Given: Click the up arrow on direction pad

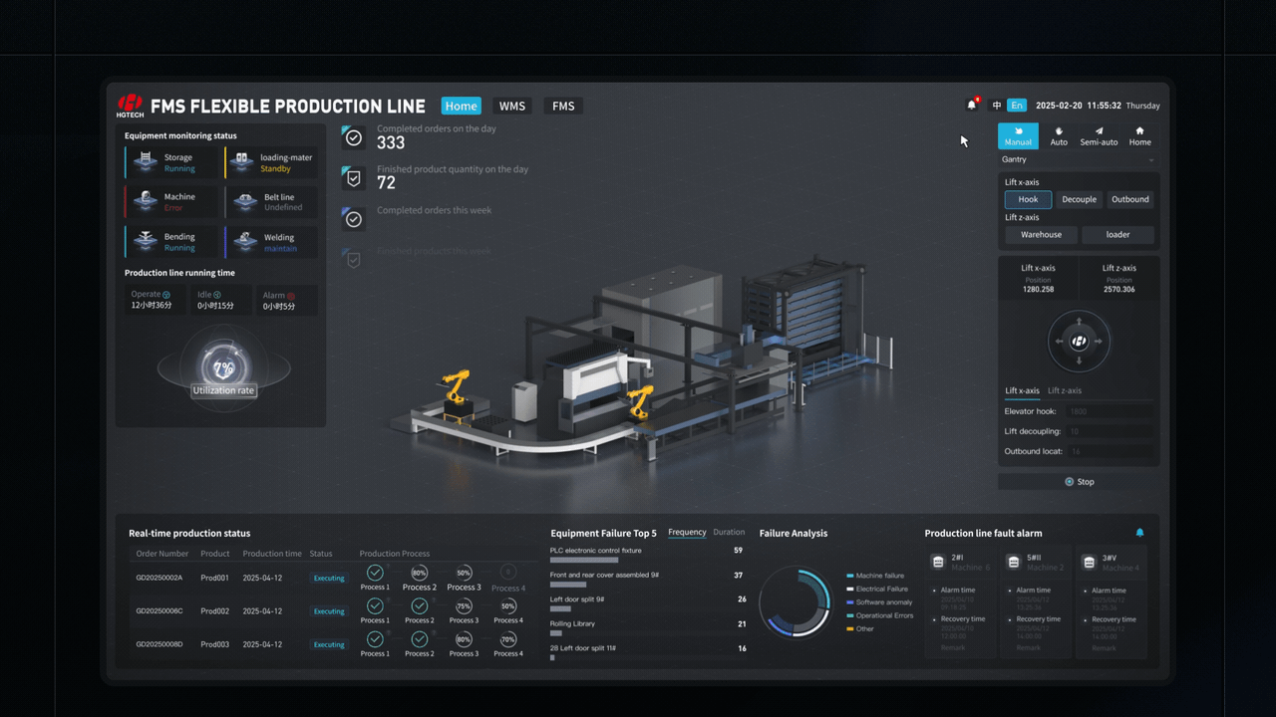Looking at the screenshot, I should tap(1079, 322).
